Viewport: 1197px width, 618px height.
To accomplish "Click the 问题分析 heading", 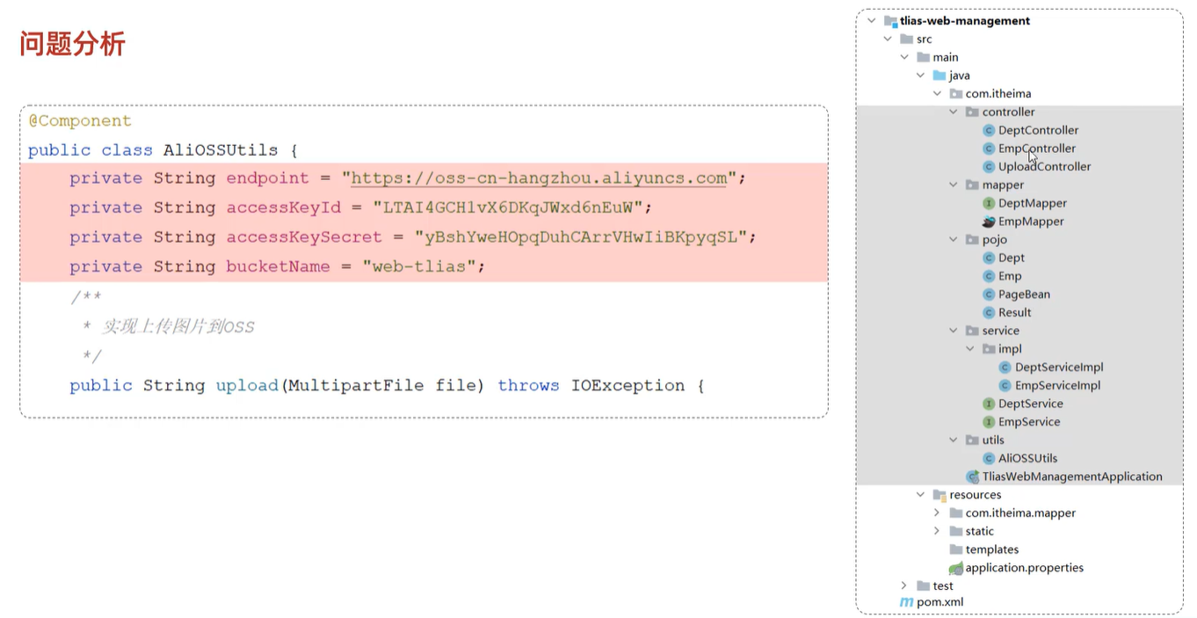I will point(73,43).
